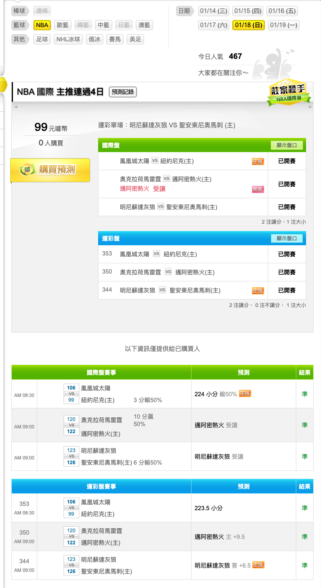Pick date 01/18 (日)
The image size is (321, 588).
(x=249, y=25)
